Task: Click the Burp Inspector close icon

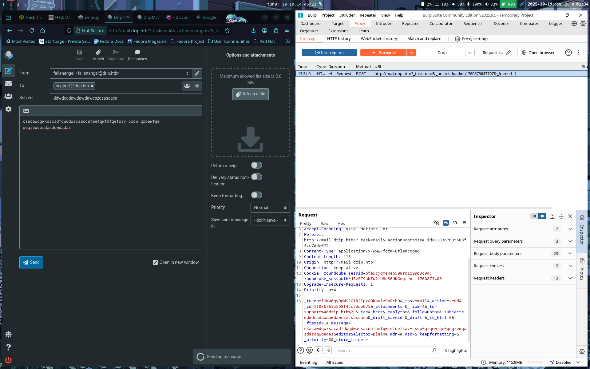Action: pos(570,216)
